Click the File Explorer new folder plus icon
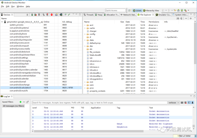The image size is (197, 138). coord(191,18)
